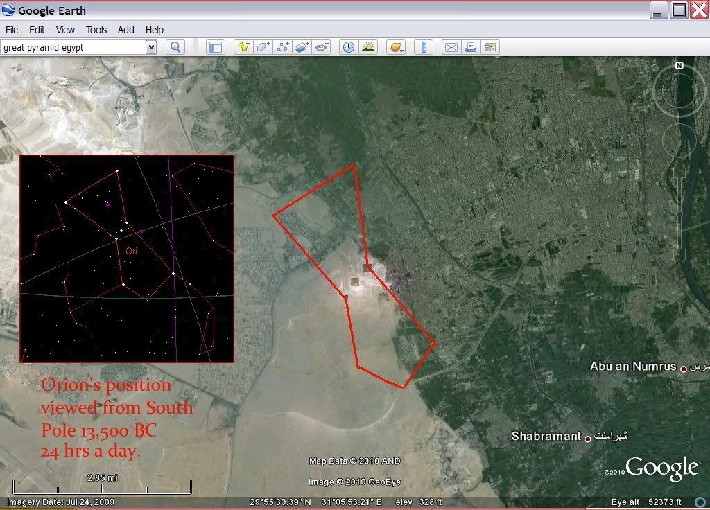Toggle the sidebar panel
The height and width of the screenshot is (510, 710).
click(216, 47)
